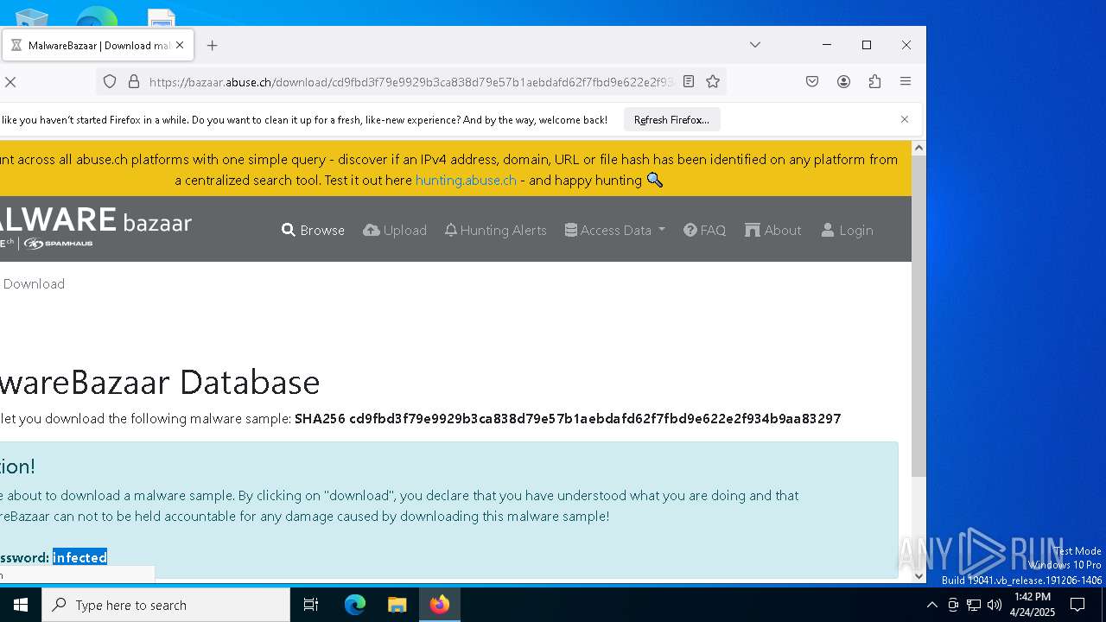Open Task View on taskbar
Screen dimensions: 1106x622
tap(311, 605)
